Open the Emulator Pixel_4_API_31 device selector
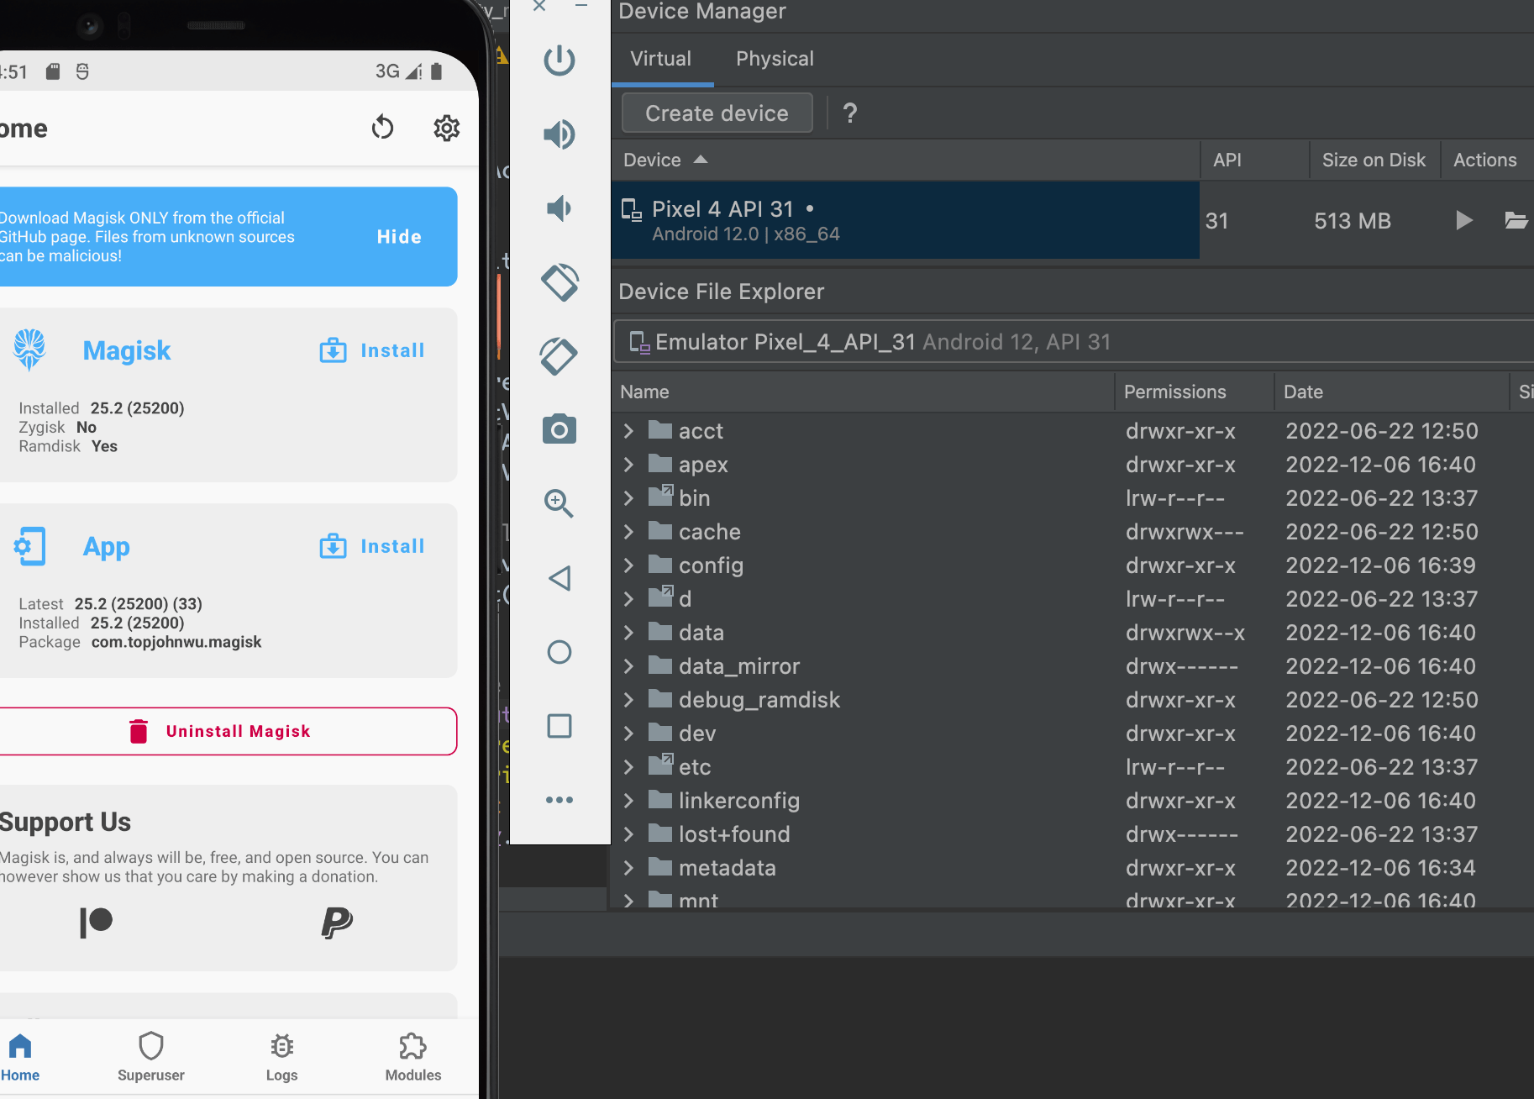 (1074, 342)
